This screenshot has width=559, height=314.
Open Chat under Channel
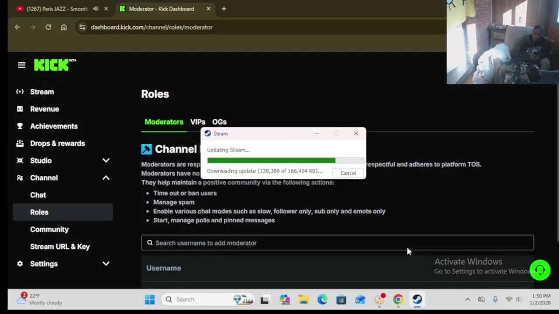click(38, 195)
